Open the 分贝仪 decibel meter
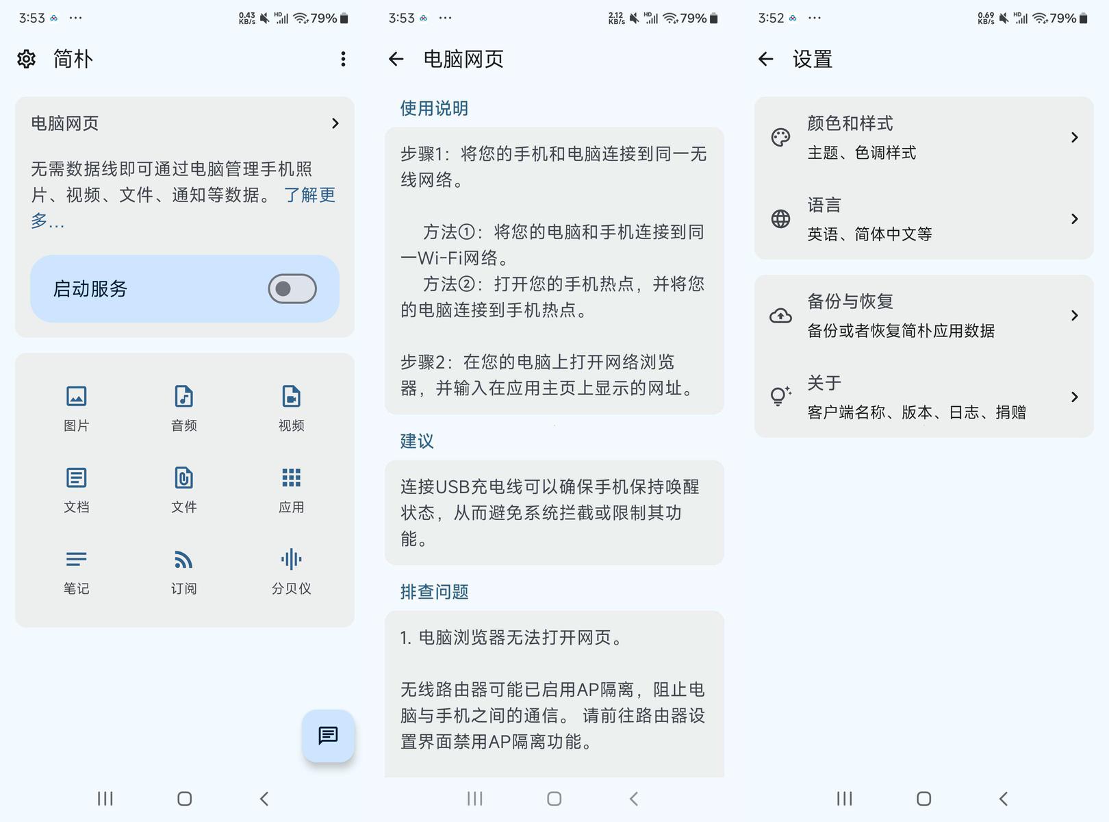The height and width of the screenshot is (822, 1109). pos(291,571)
